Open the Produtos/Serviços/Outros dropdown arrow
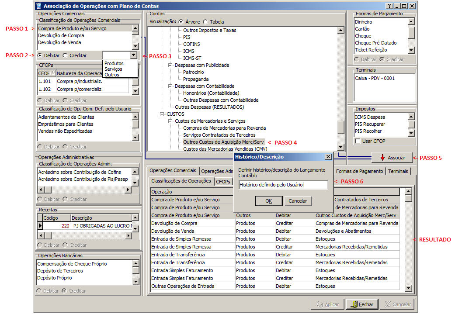The image size is (455, 314). (x=133, y=55)
